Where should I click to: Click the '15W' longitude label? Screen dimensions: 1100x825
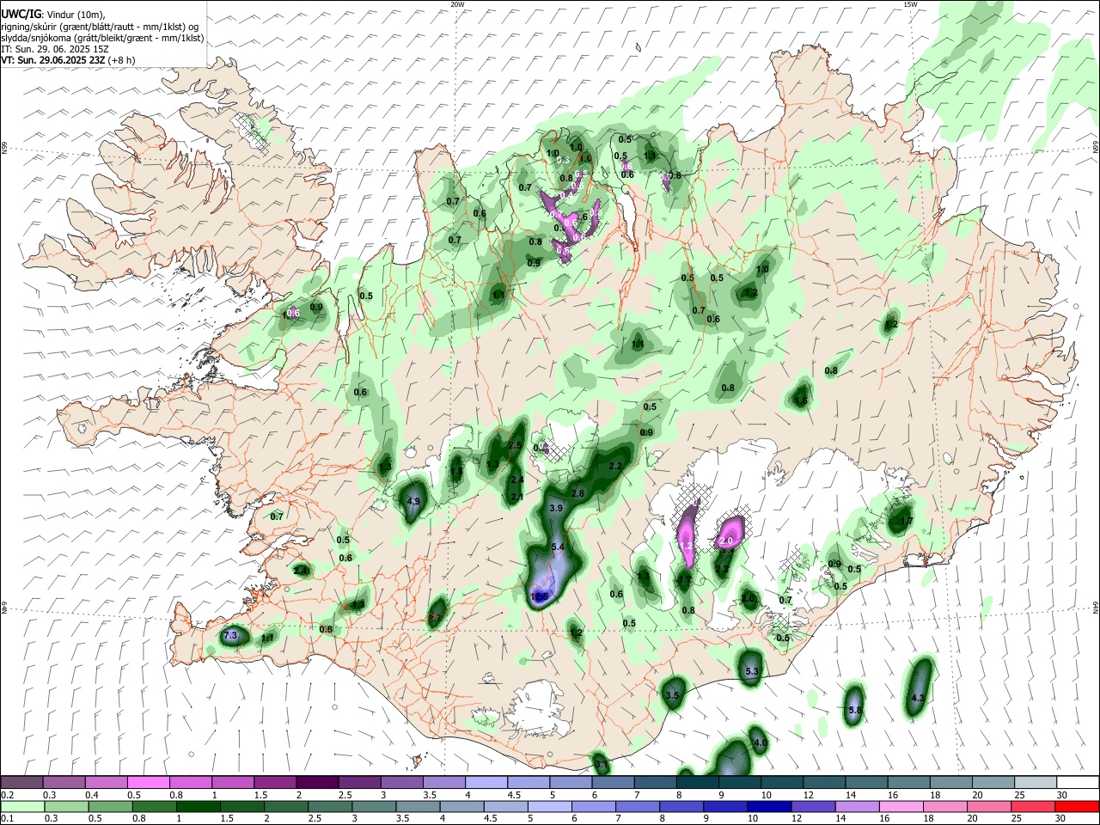(910, 4)
